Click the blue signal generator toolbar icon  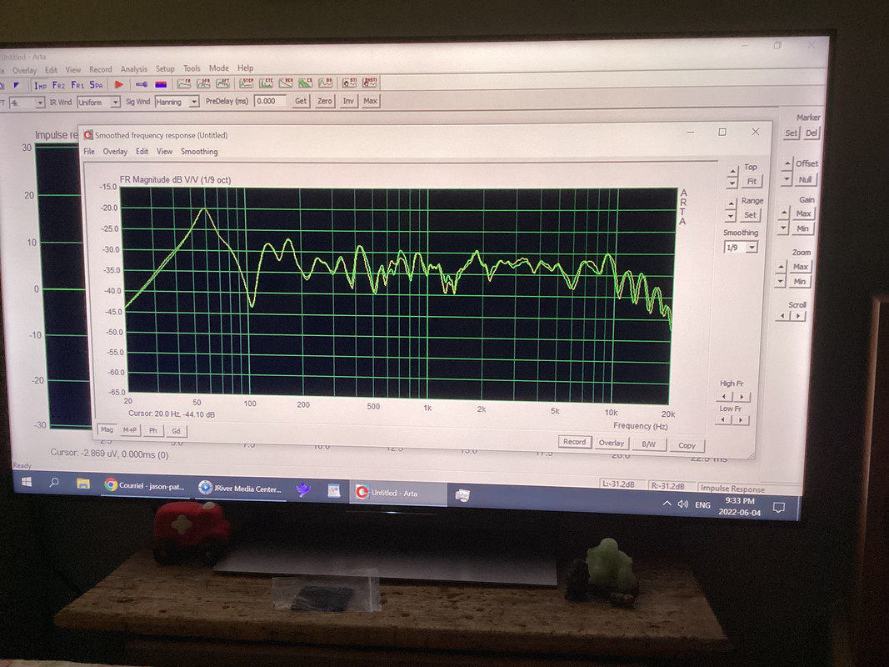142,84
